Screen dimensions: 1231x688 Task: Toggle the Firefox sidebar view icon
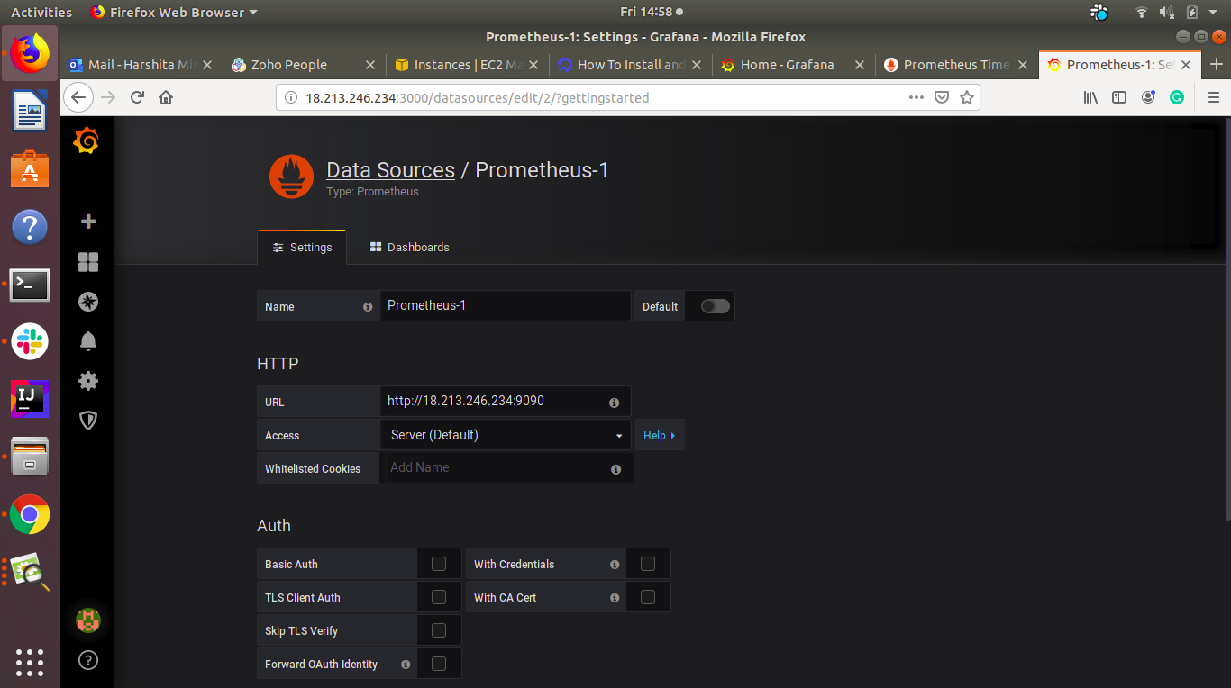tap(1119, 97)
